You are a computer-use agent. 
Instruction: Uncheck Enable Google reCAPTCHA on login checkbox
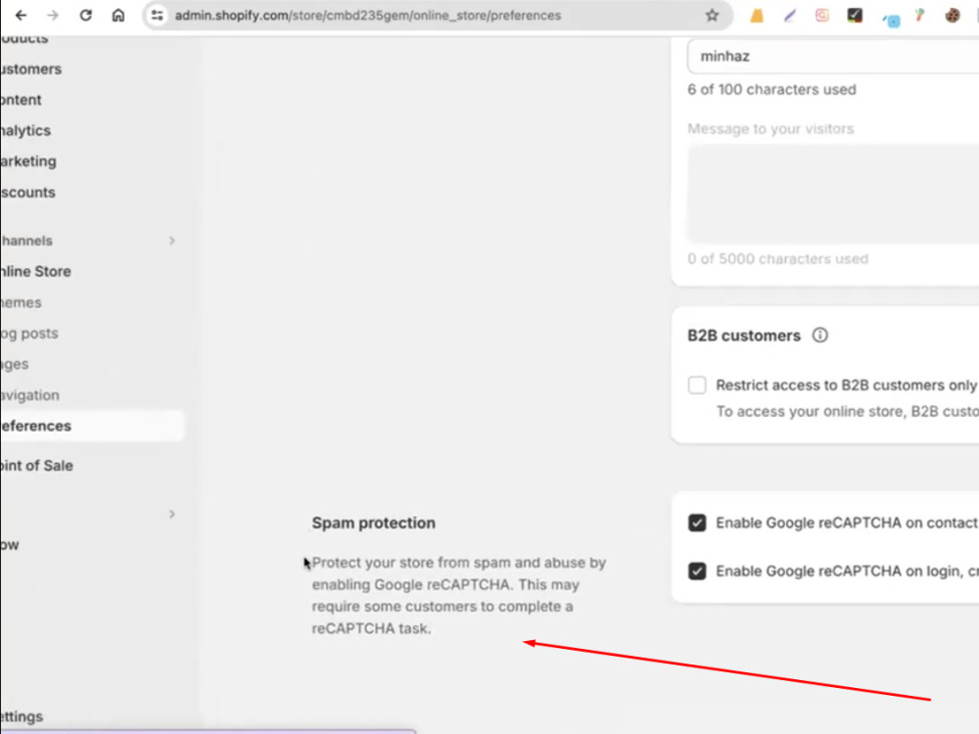[697, 571]
